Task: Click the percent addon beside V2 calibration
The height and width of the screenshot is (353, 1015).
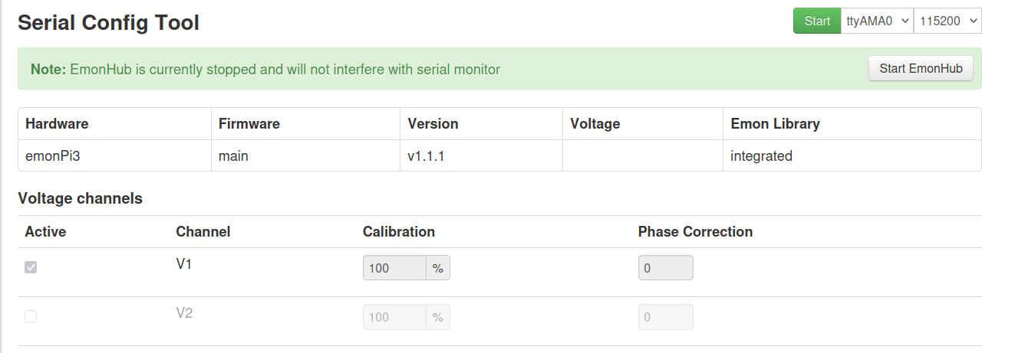Action: [438, 317]
